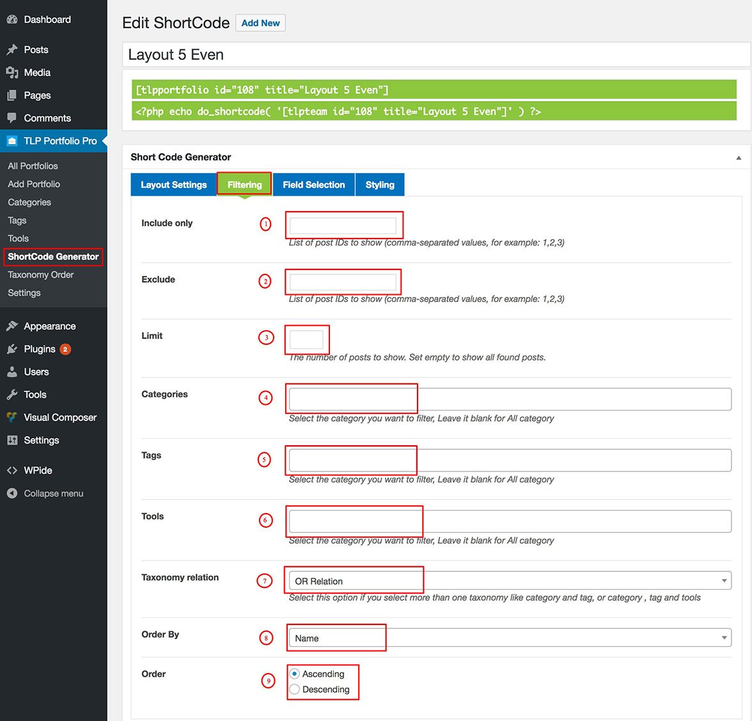Collapse the Short Code Generator panel

coord(739,157)
